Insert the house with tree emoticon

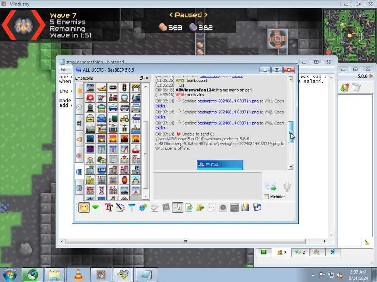102,159
